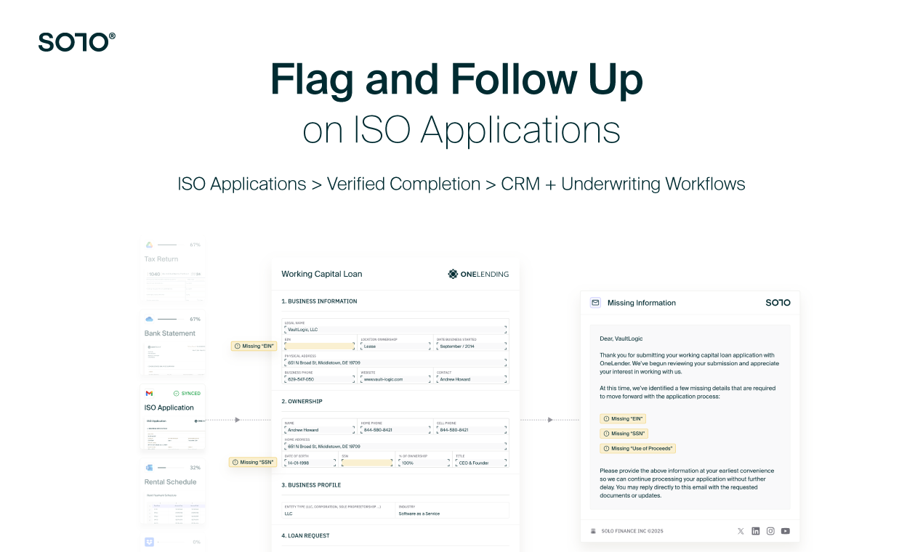Select the SOLO logo in the top left corner
Viewport: 923px width, 552px height.
pyautogui.click(x=76, y=41)
